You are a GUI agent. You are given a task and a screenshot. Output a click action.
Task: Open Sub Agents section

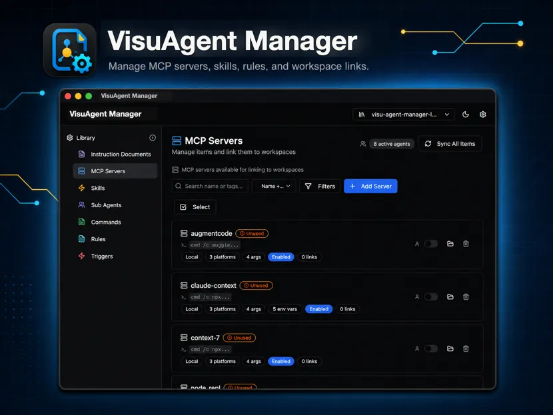pos(115,205)
